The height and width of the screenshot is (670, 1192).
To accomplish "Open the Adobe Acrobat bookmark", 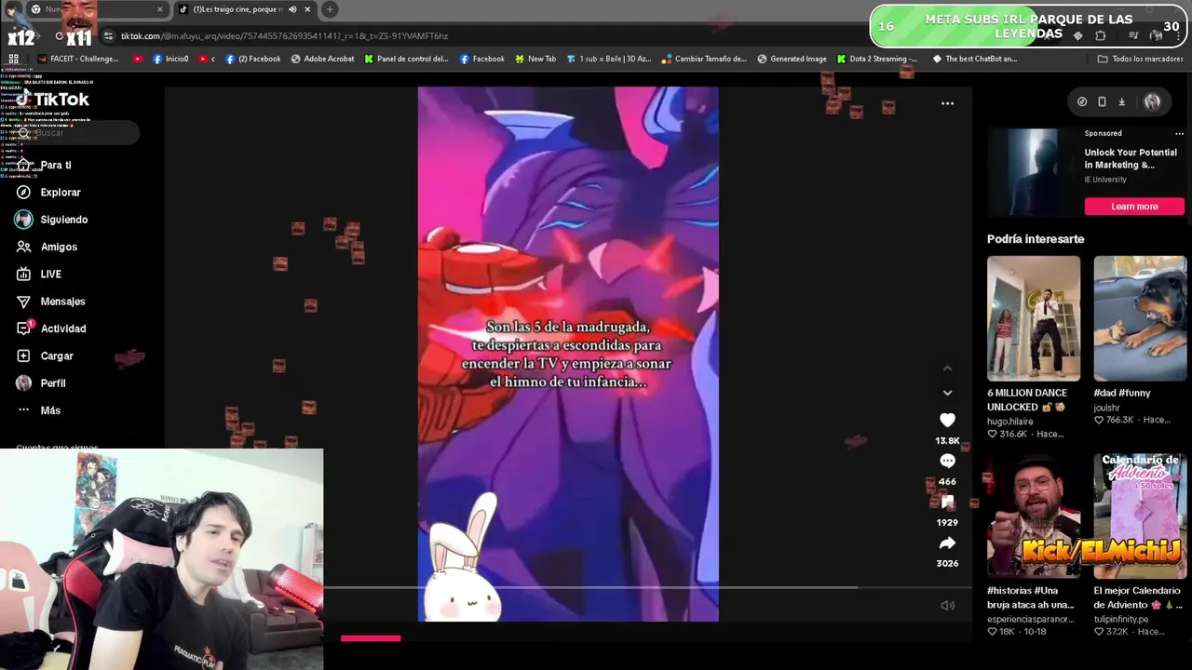I will 323,59.
